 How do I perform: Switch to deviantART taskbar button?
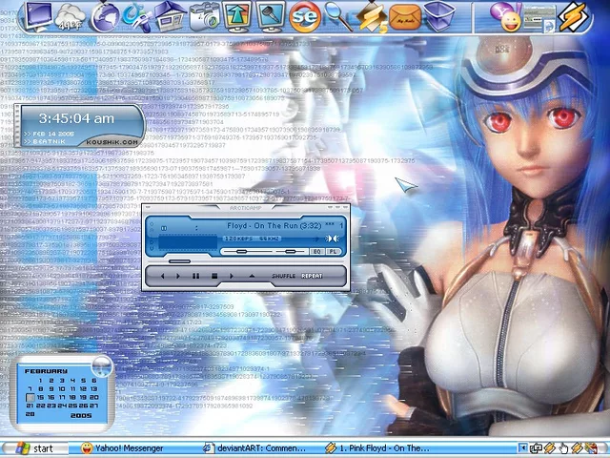[x=254, y=448]
